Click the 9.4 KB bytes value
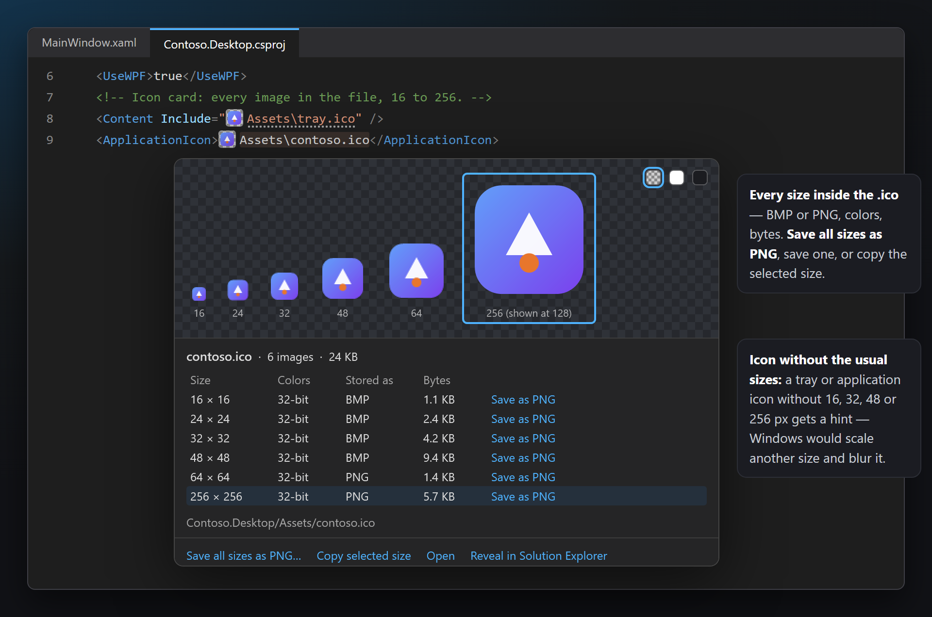Viewport: 932px width, 617px height. (439, 458)
